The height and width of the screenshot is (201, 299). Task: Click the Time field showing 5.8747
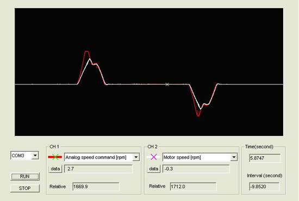(x=265, y=158)
